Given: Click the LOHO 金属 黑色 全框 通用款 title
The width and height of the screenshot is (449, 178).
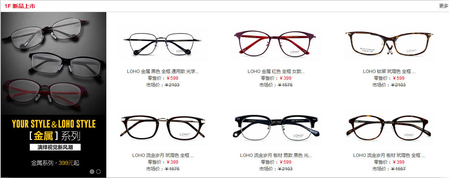Looking at the screenshot, I should pyautogui.click(x=162, y=72).
